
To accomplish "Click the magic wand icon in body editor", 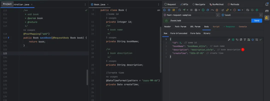I will tap(229, 40).
